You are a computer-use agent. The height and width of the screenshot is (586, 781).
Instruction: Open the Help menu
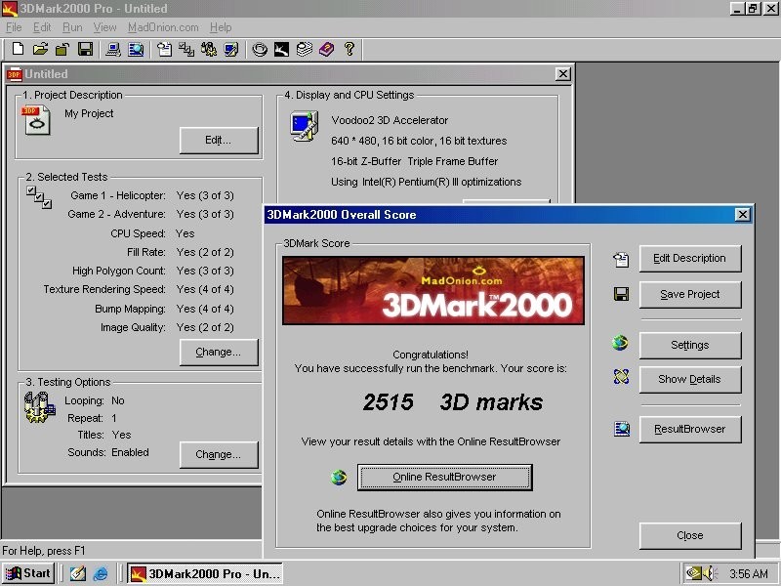[x=221, y=27]
